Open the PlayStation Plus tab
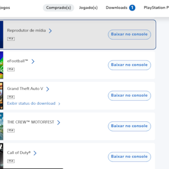Viewport: 169px width, 169px height. coord(156,8)
